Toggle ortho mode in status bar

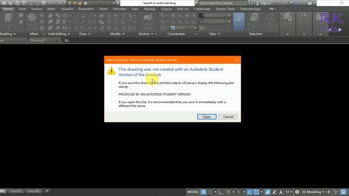[221, 192]
